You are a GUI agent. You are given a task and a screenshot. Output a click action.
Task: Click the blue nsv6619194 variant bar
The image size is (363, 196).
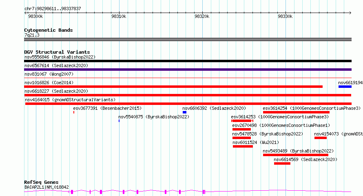(345, 87)
